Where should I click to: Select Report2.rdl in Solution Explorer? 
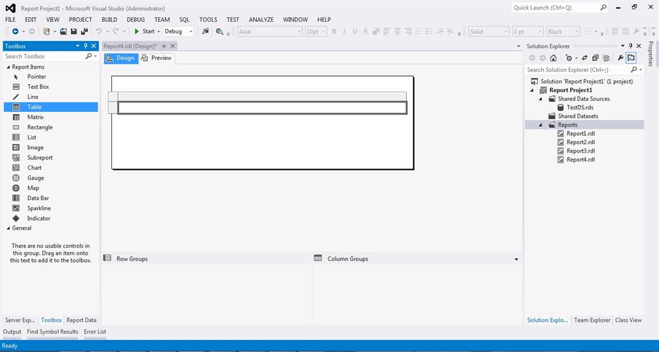580,142
